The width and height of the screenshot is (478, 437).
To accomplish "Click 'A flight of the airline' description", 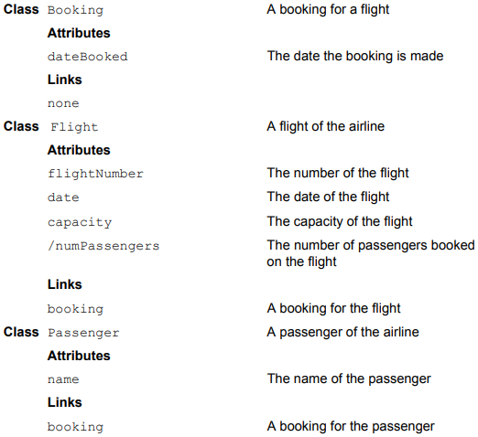I will [x=325, y=126].
